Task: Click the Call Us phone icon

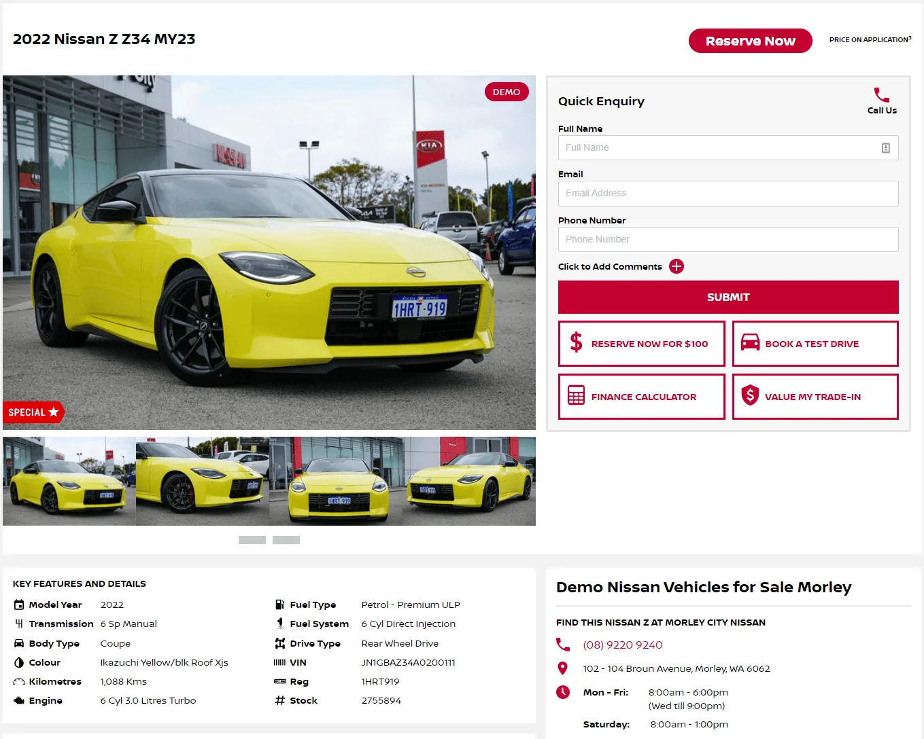Action: click(881, 94)
